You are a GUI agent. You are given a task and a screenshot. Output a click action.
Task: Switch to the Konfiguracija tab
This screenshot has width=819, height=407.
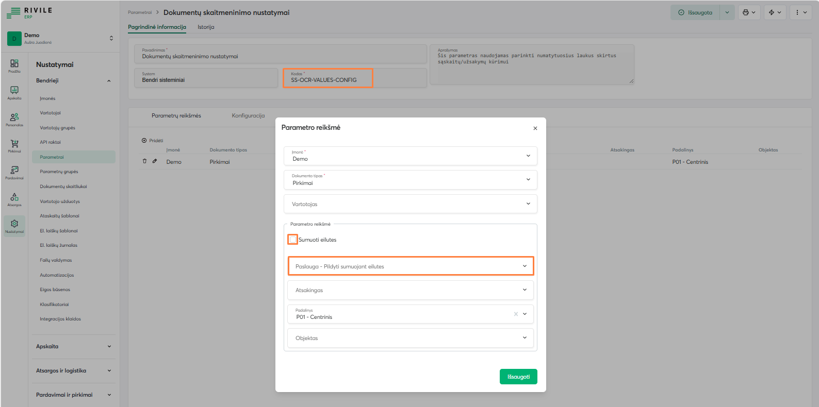[x=248, y=115]
